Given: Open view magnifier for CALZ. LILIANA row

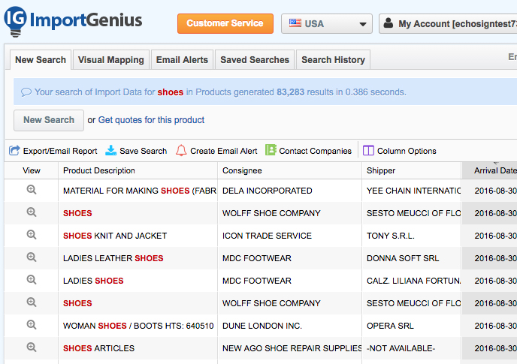Looking at the screenshot, I should (32, 280).
